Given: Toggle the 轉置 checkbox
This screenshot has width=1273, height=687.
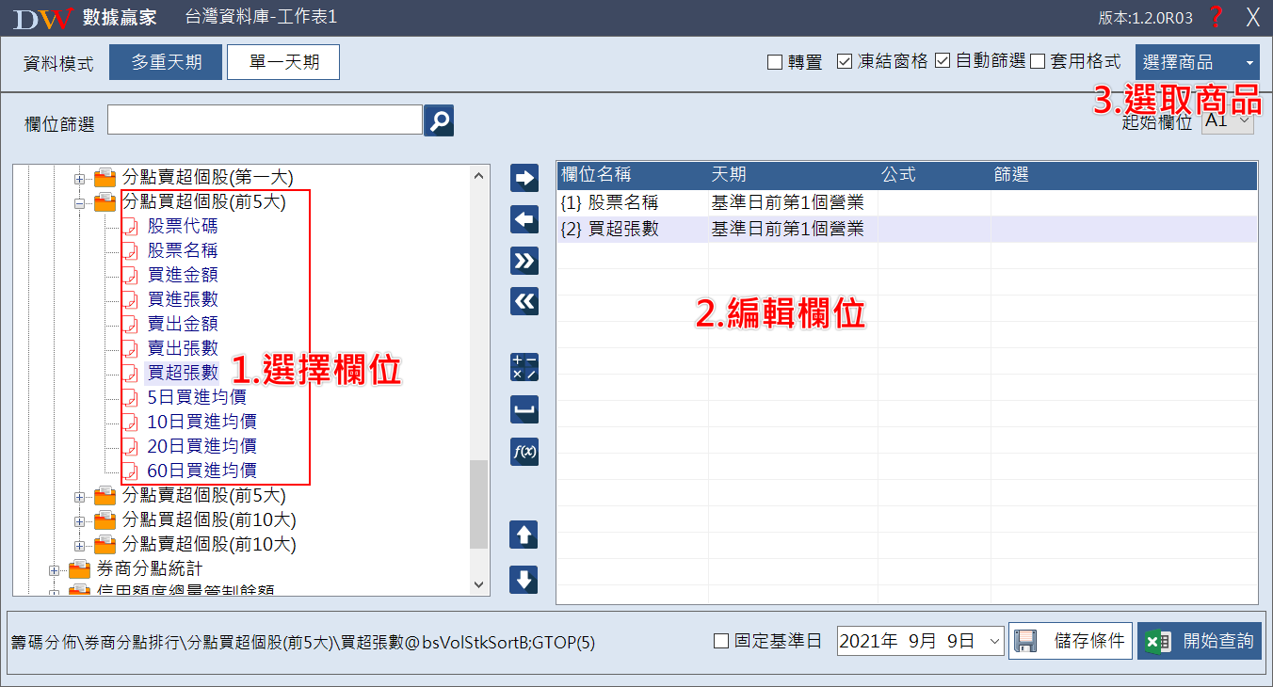Looking at the screenshot, I should 775,62.
